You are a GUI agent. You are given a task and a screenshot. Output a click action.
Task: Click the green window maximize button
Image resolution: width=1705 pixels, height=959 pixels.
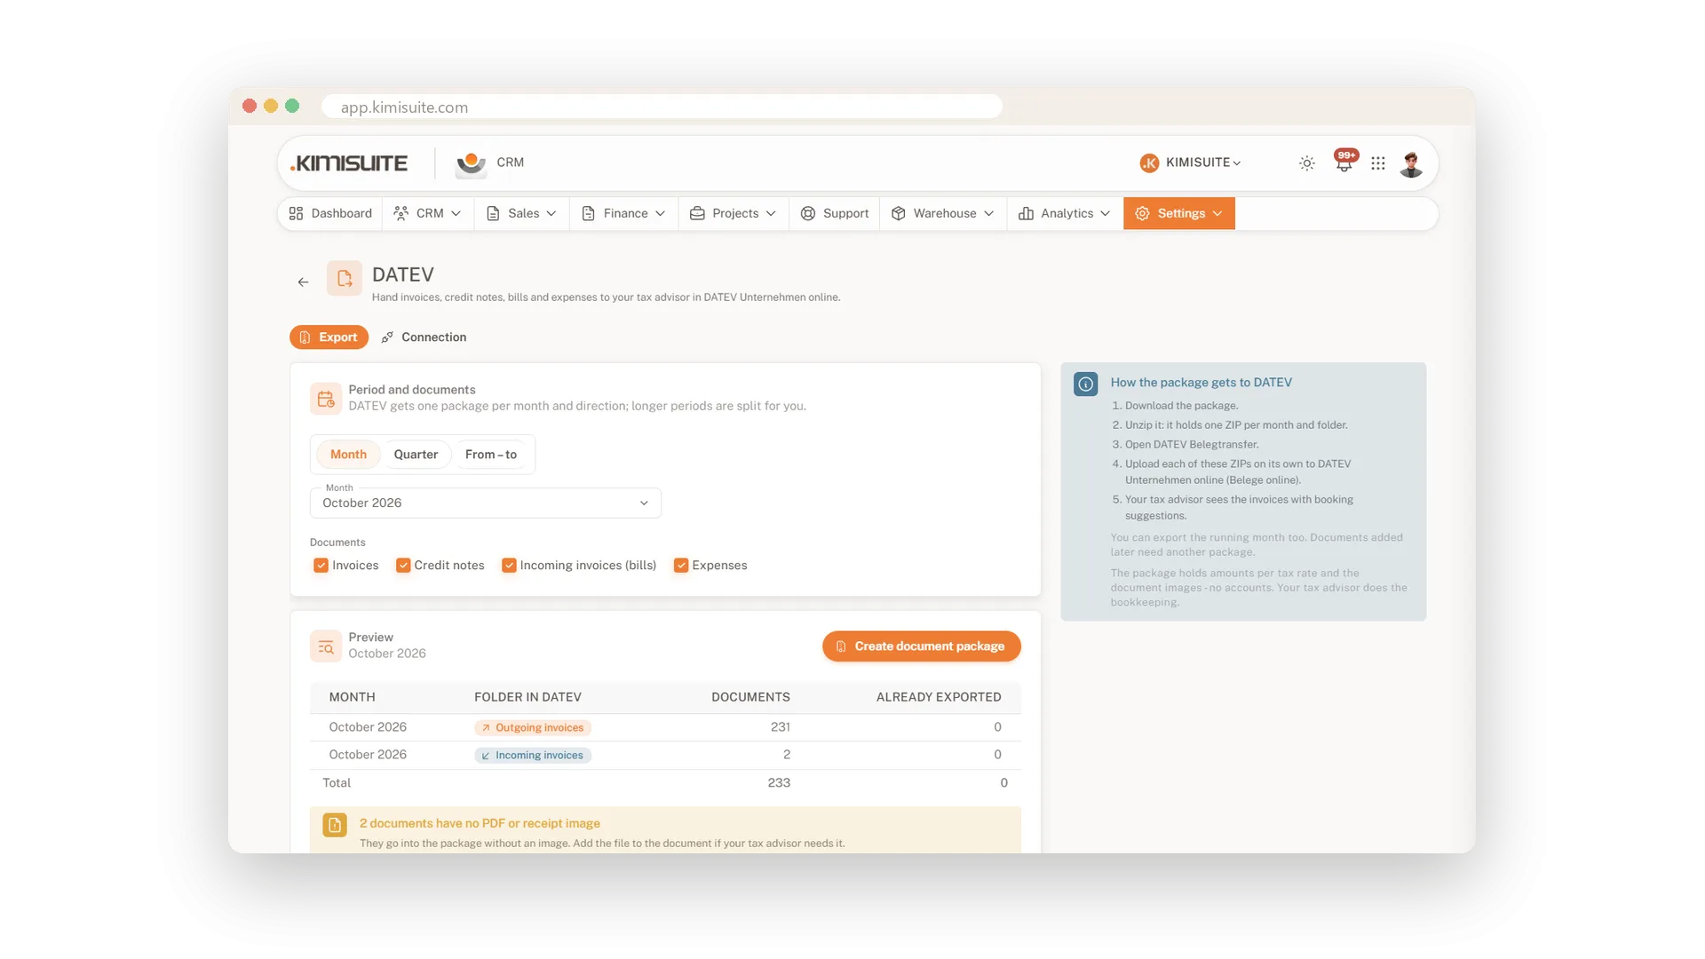coord(292,107)
